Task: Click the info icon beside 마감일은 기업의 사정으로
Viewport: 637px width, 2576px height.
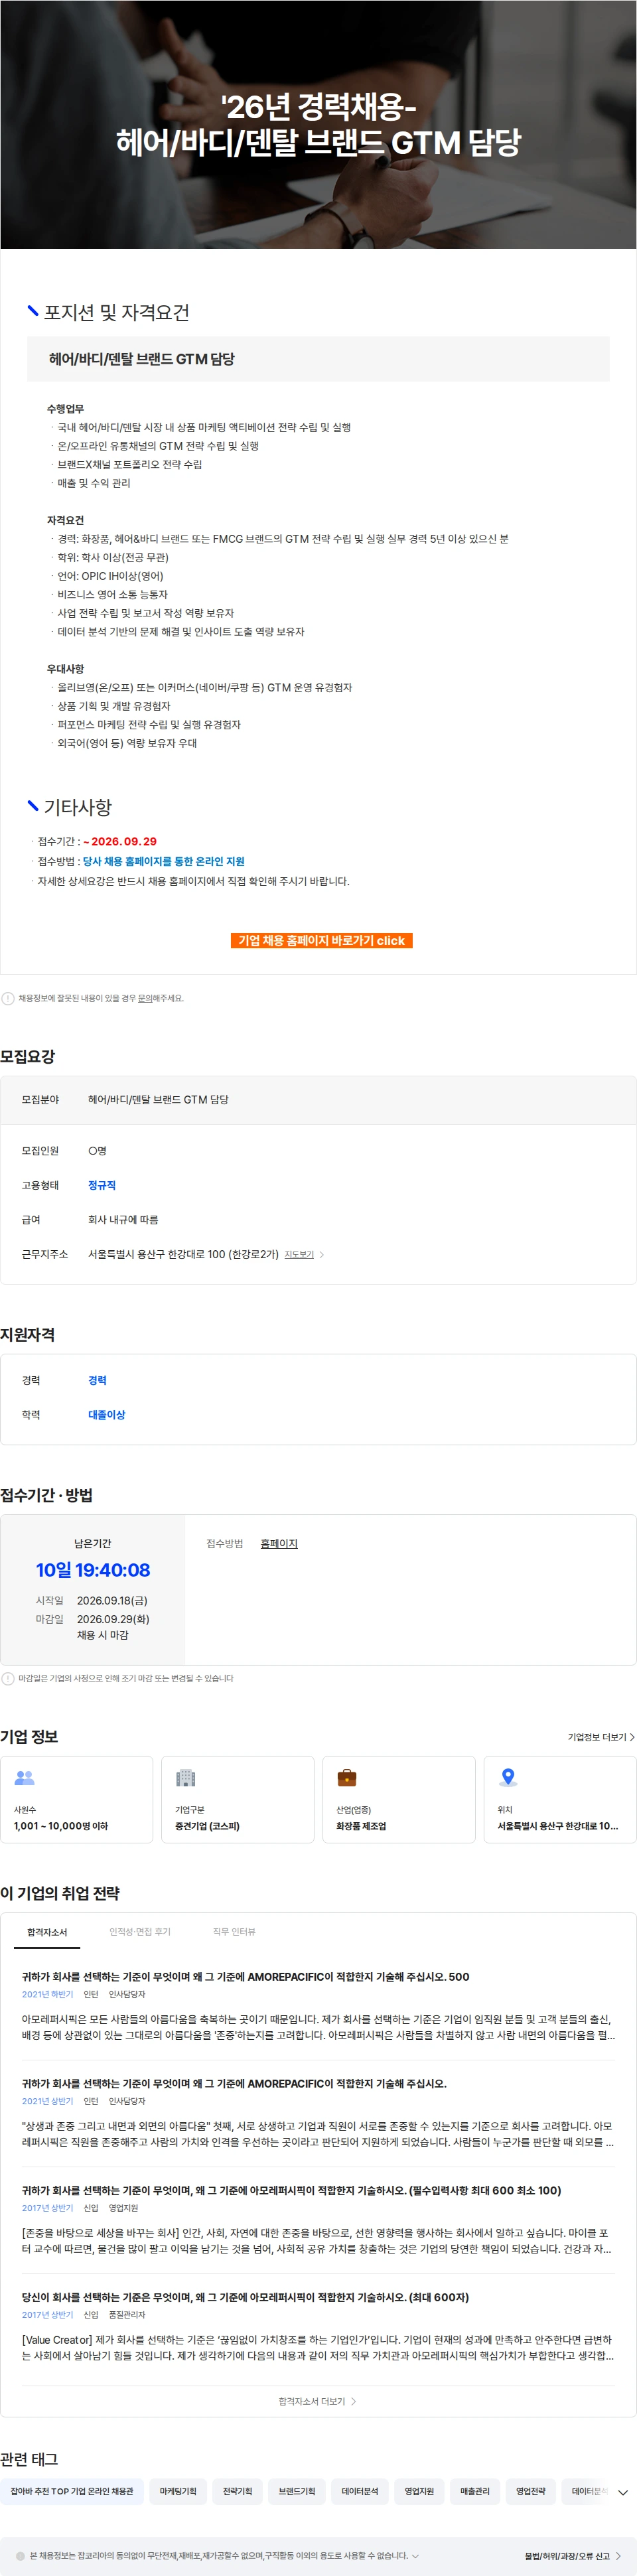Action: pyautogui.click(x=8, y=1678)
